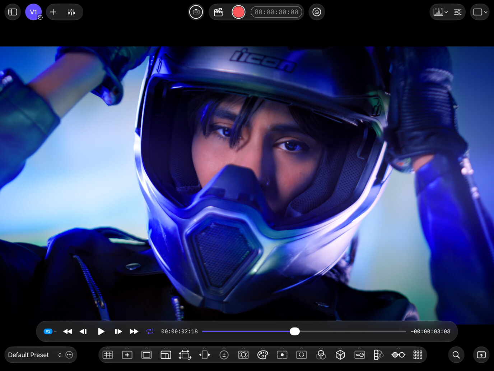Image resolution: width=494 pixels, height=371 pixels.
Task: Open the histogram scopes dropdown
Action: [x=441, y=12]
